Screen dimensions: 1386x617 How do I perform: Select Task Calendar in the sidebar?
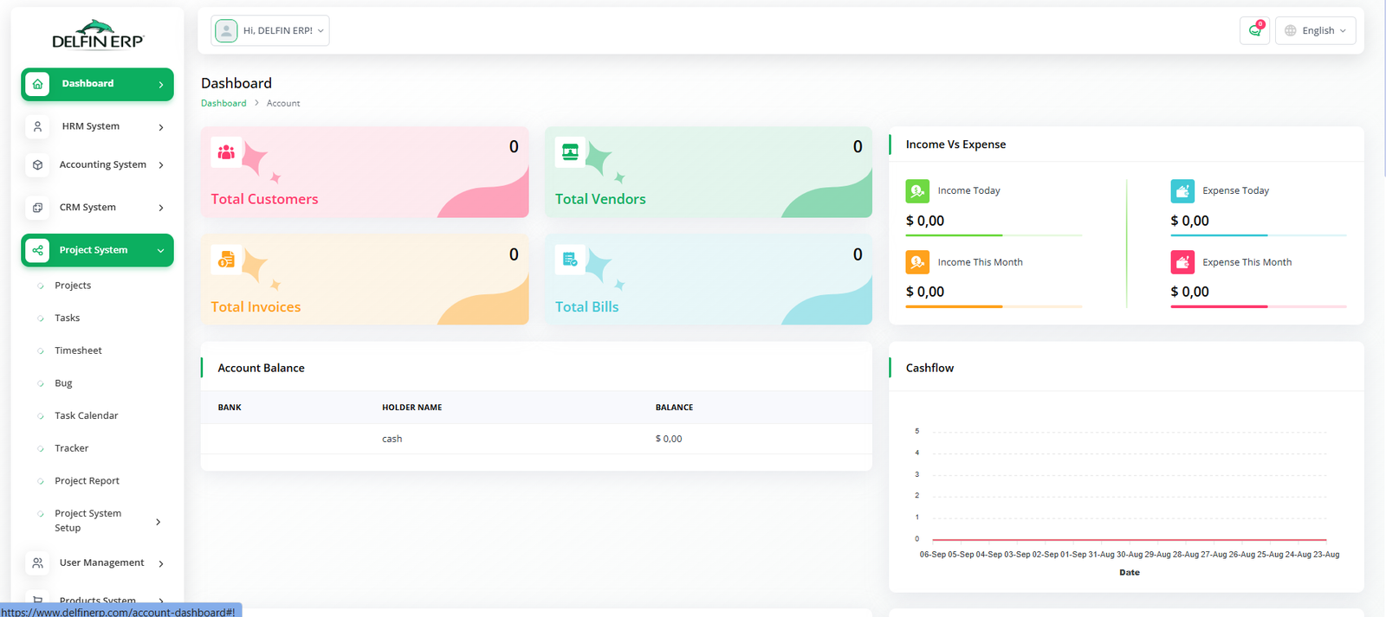tap(86, 415)
